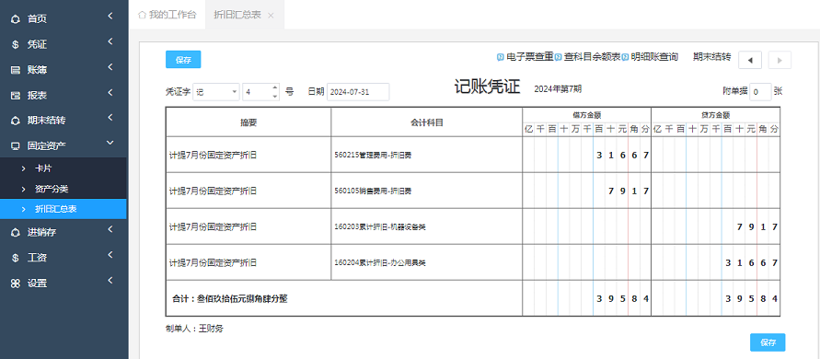Decrease voucher number with down stepper

tap(275, 97)
